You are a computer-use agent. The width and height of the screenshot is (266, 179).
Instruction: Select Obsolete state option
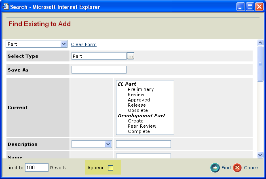click(x=138, y=110)
